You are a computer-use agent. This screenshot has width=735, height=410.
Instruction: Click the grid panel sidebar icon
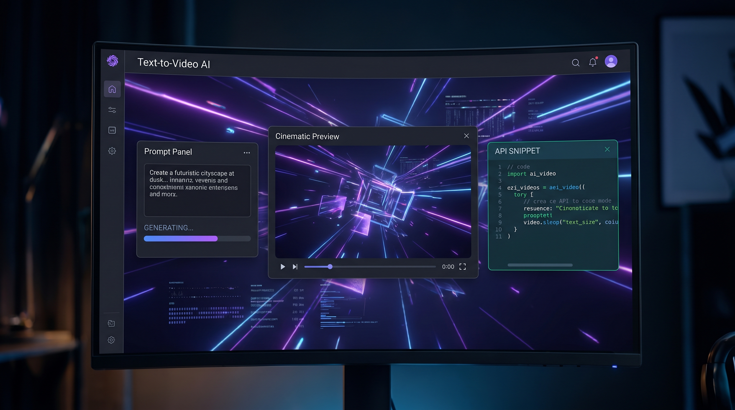click(112, 130)
